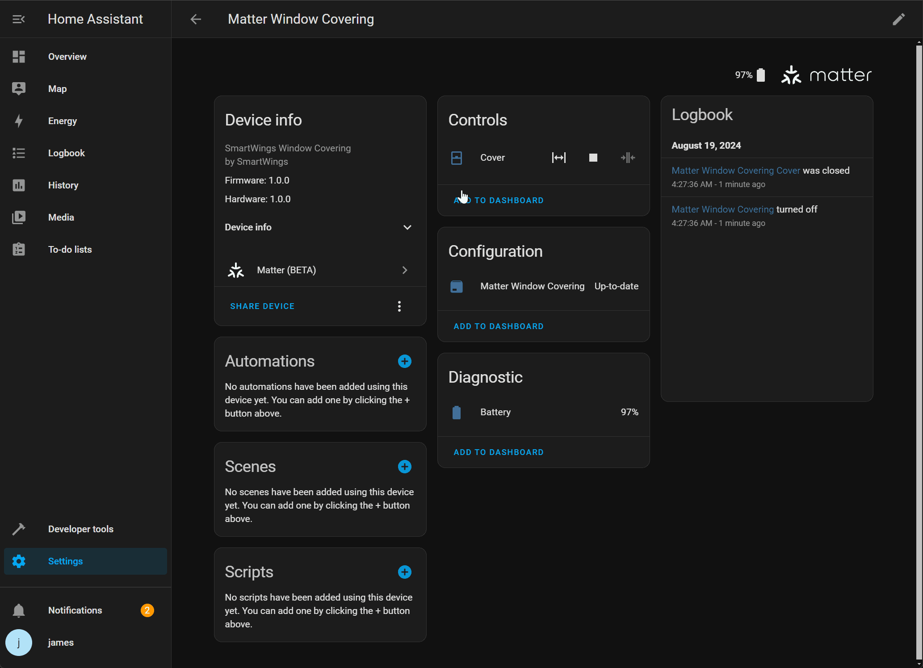
Task: Click the back arrow
Action: click(x=196, y=19)
